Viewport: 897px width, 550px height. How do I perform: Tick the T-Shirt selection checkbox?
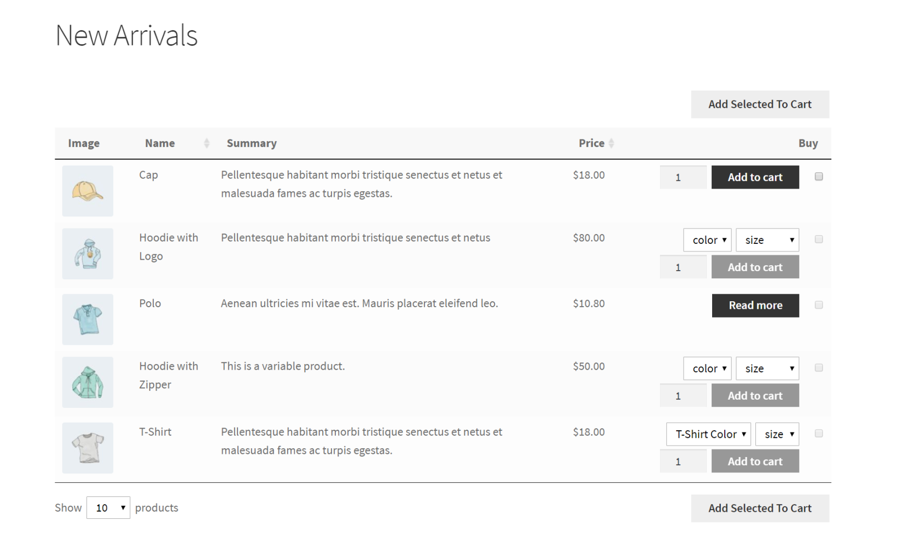click(818, 433)
